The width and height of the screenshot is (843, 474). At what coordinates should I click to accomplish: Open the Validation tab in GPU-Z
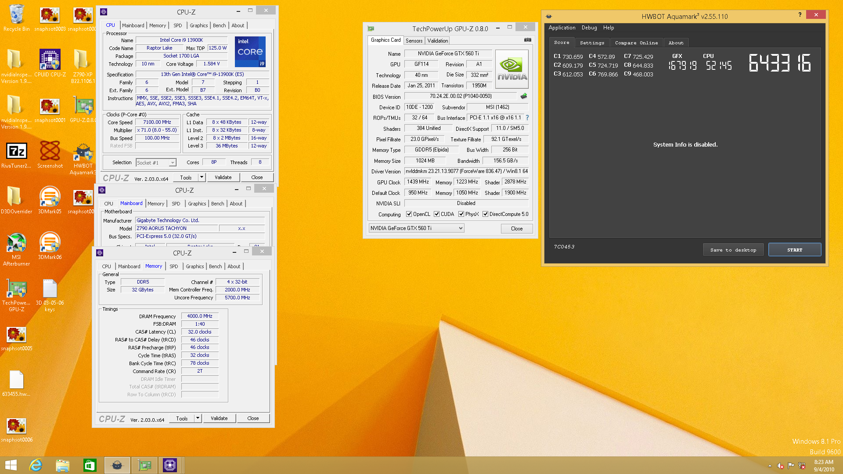438,40
